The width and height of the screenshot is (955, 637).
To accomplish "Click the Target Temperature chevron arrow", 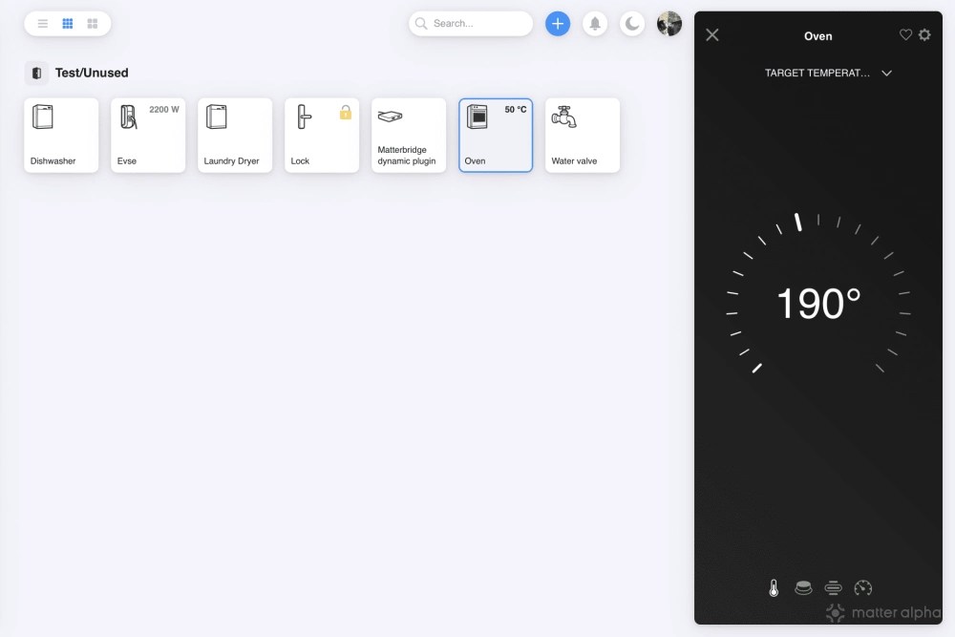I will pyautogui.click(x=886, y=73).
